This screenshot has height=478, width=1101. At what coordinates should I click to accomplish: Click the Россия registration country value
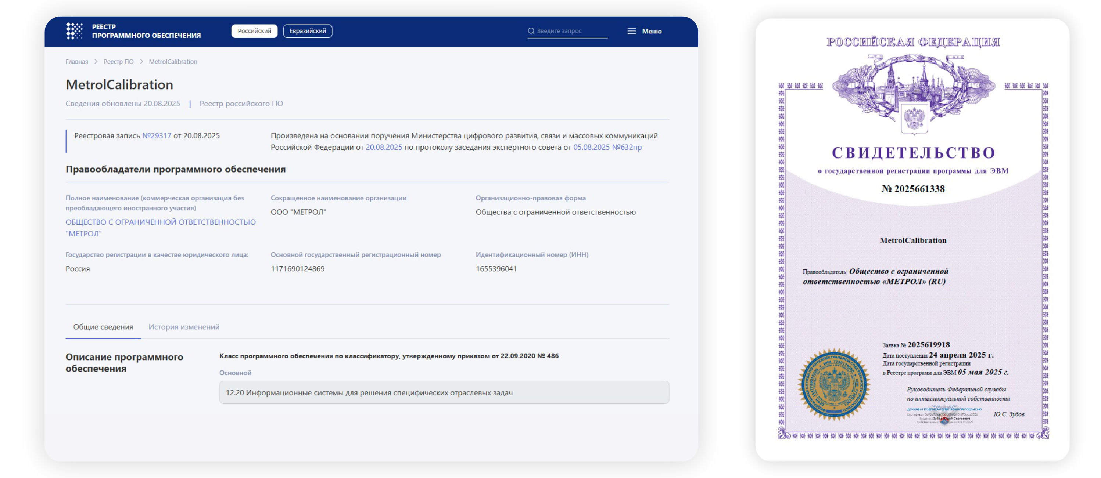[78, 269]
